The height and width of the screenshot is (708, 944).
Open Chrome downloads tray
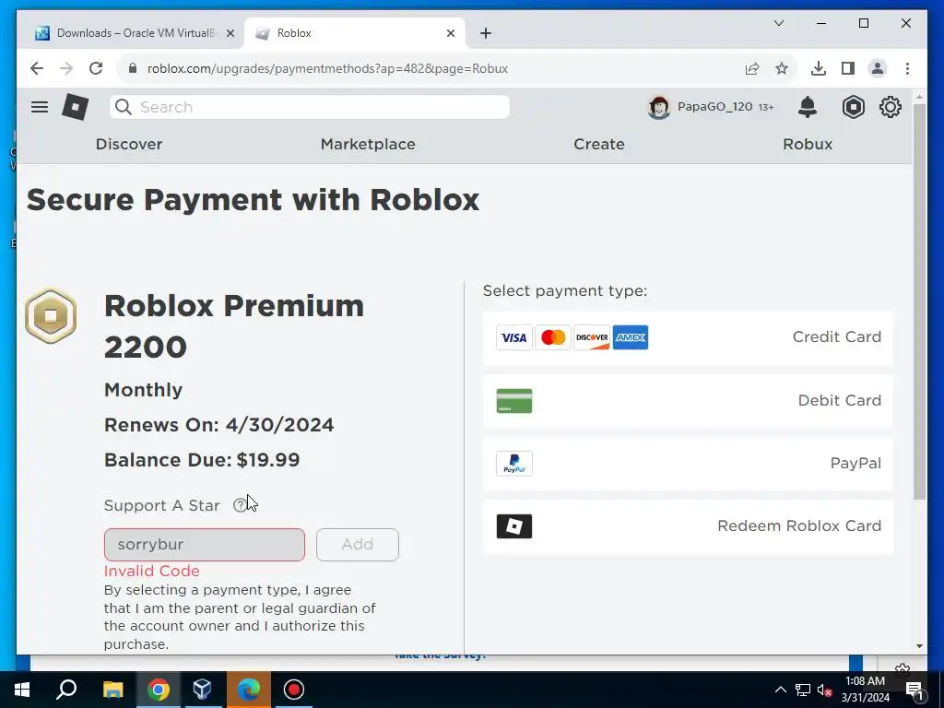point(819,68)
